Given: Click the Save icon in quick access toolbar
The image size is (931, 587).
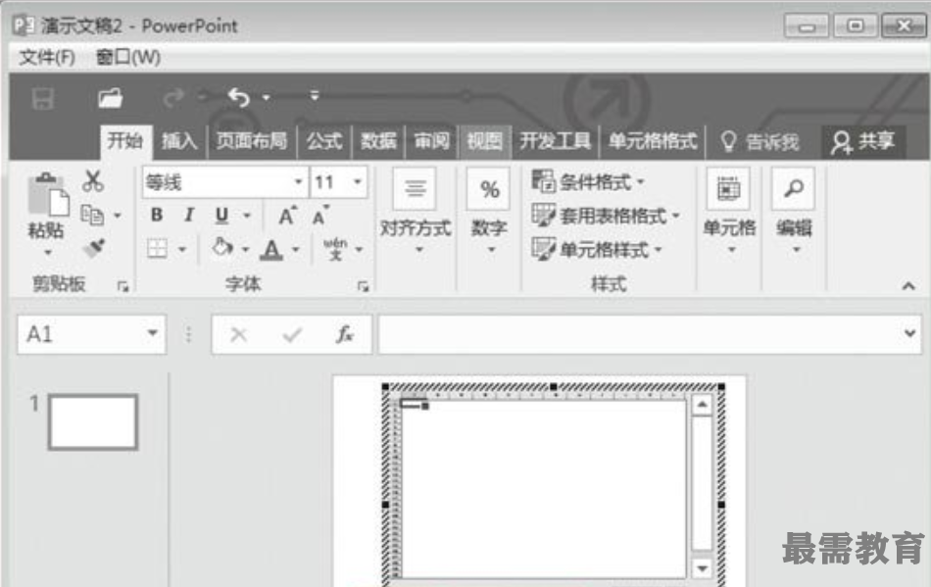Looking at the screenshot, I should (x=43, y=98).
